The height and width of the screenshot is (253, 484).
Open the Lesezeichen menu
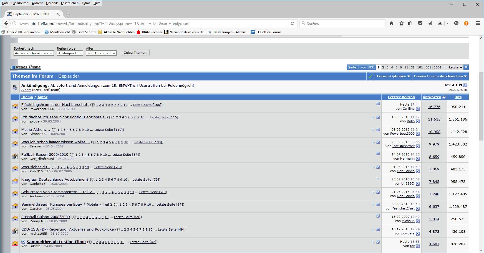coord(70,3)
